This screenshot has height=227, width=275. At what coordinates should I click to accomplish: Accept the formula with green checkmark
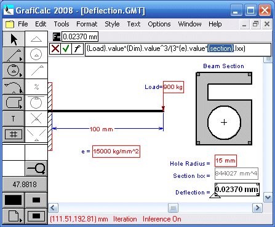66,49
